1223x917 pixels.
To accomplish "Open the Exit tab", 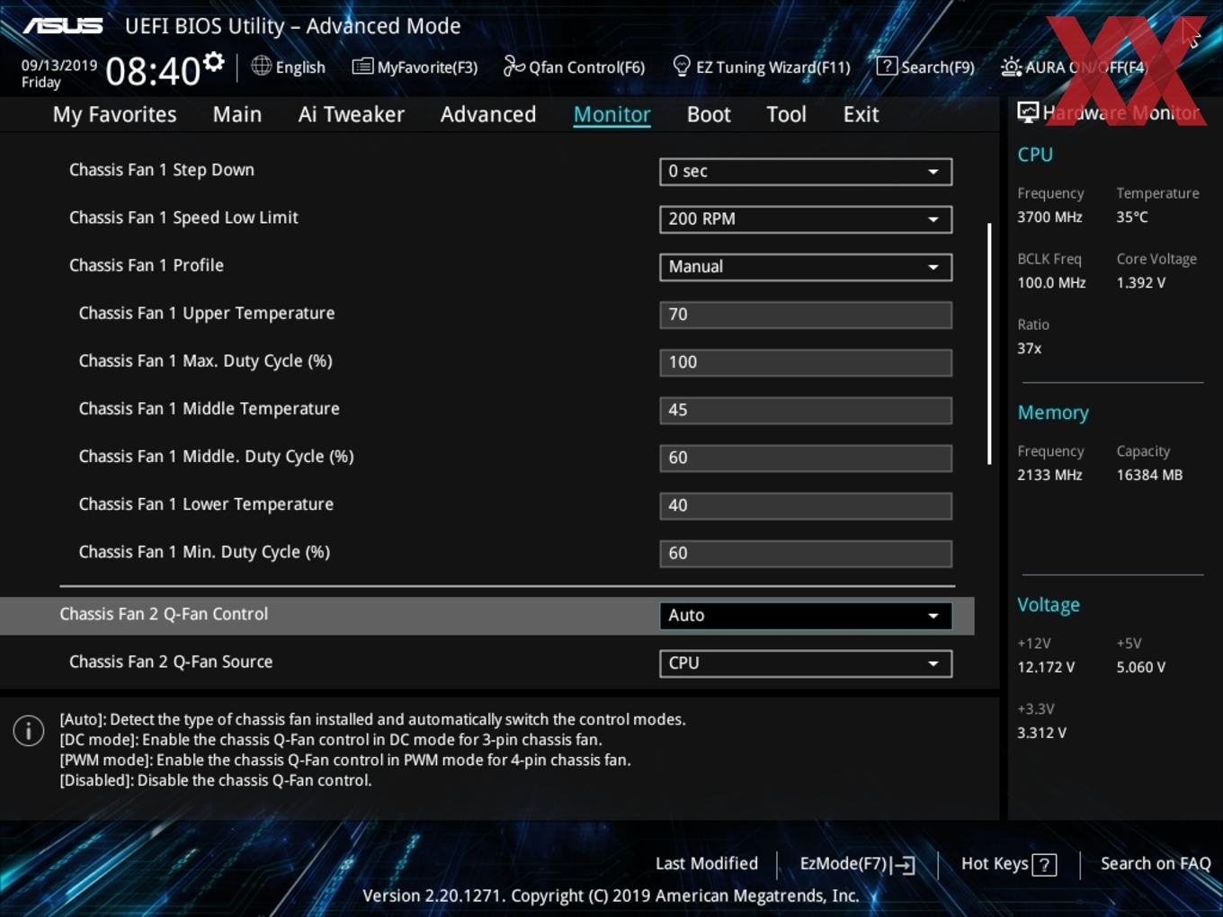I will [861, 114].
